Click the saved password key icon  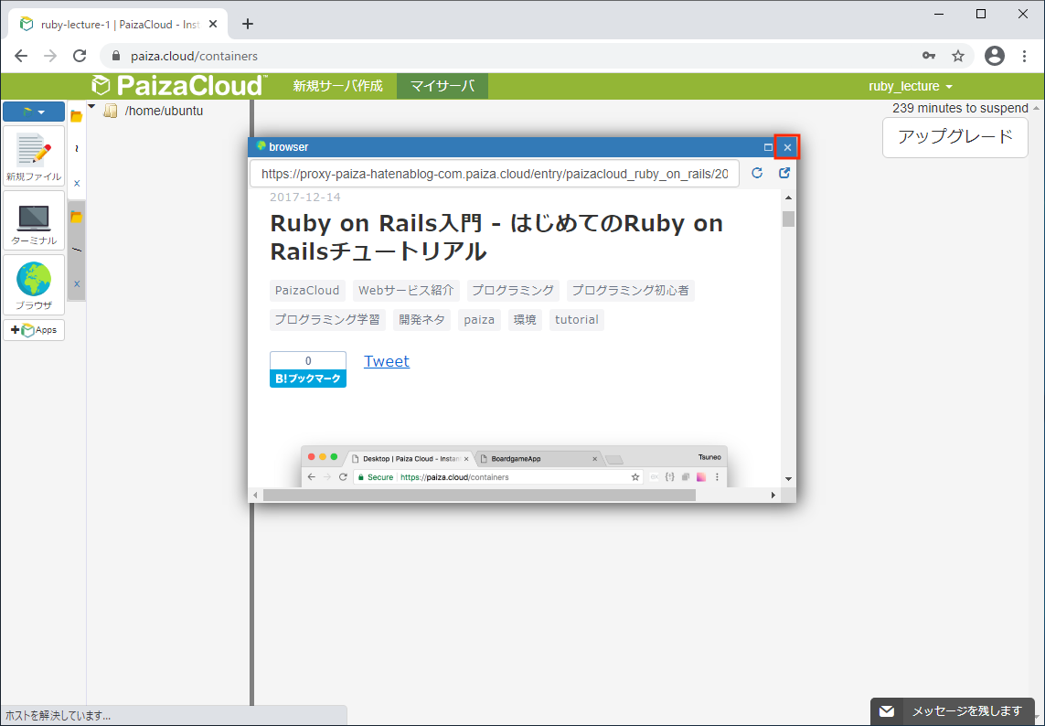click(929, 56)
